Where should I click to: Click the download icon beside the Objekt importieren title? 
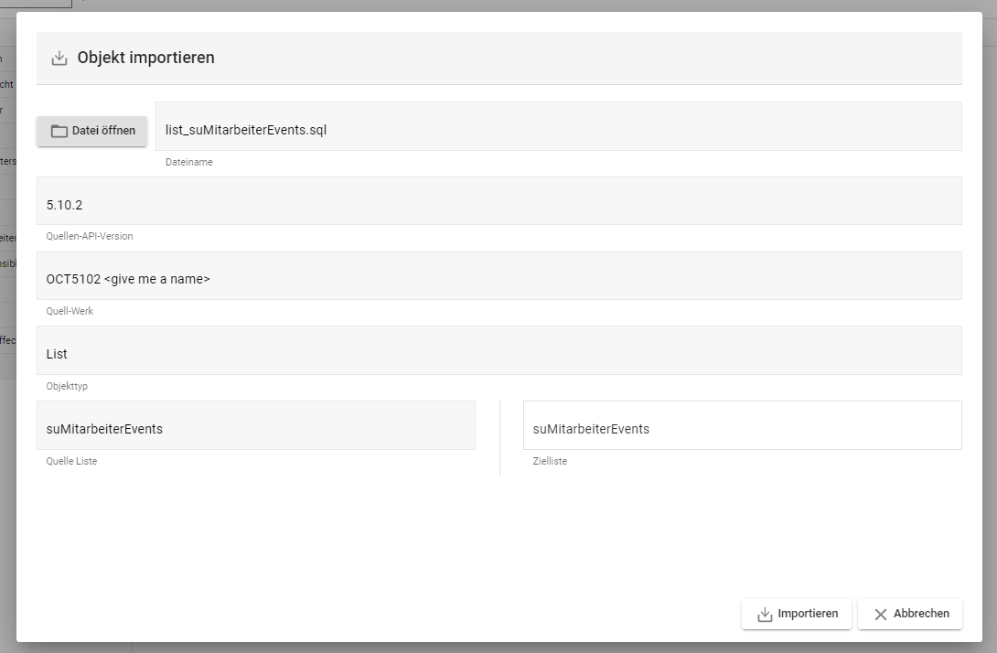click(x=59, y=59)
